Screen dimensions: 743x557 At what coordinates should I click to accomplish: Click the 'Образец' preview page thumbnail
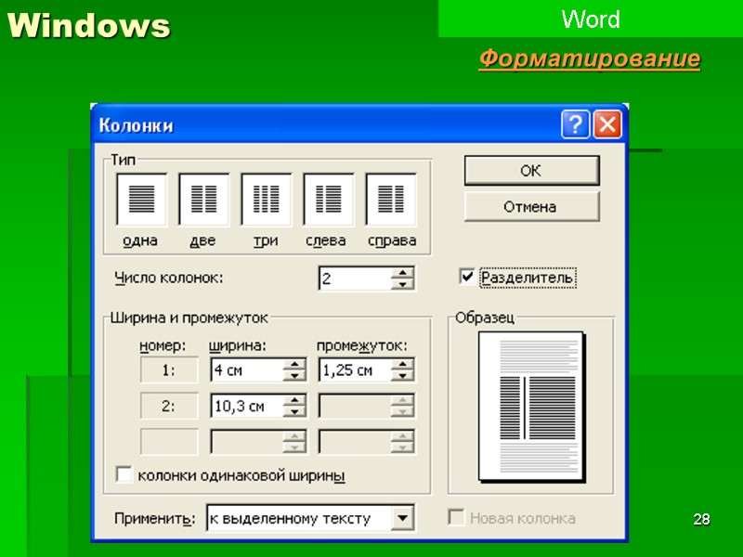pyautogui.click(x=530, y=406)
